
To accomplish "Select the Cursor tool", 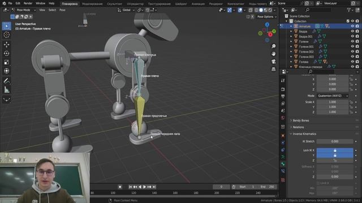I will [6, 35].
